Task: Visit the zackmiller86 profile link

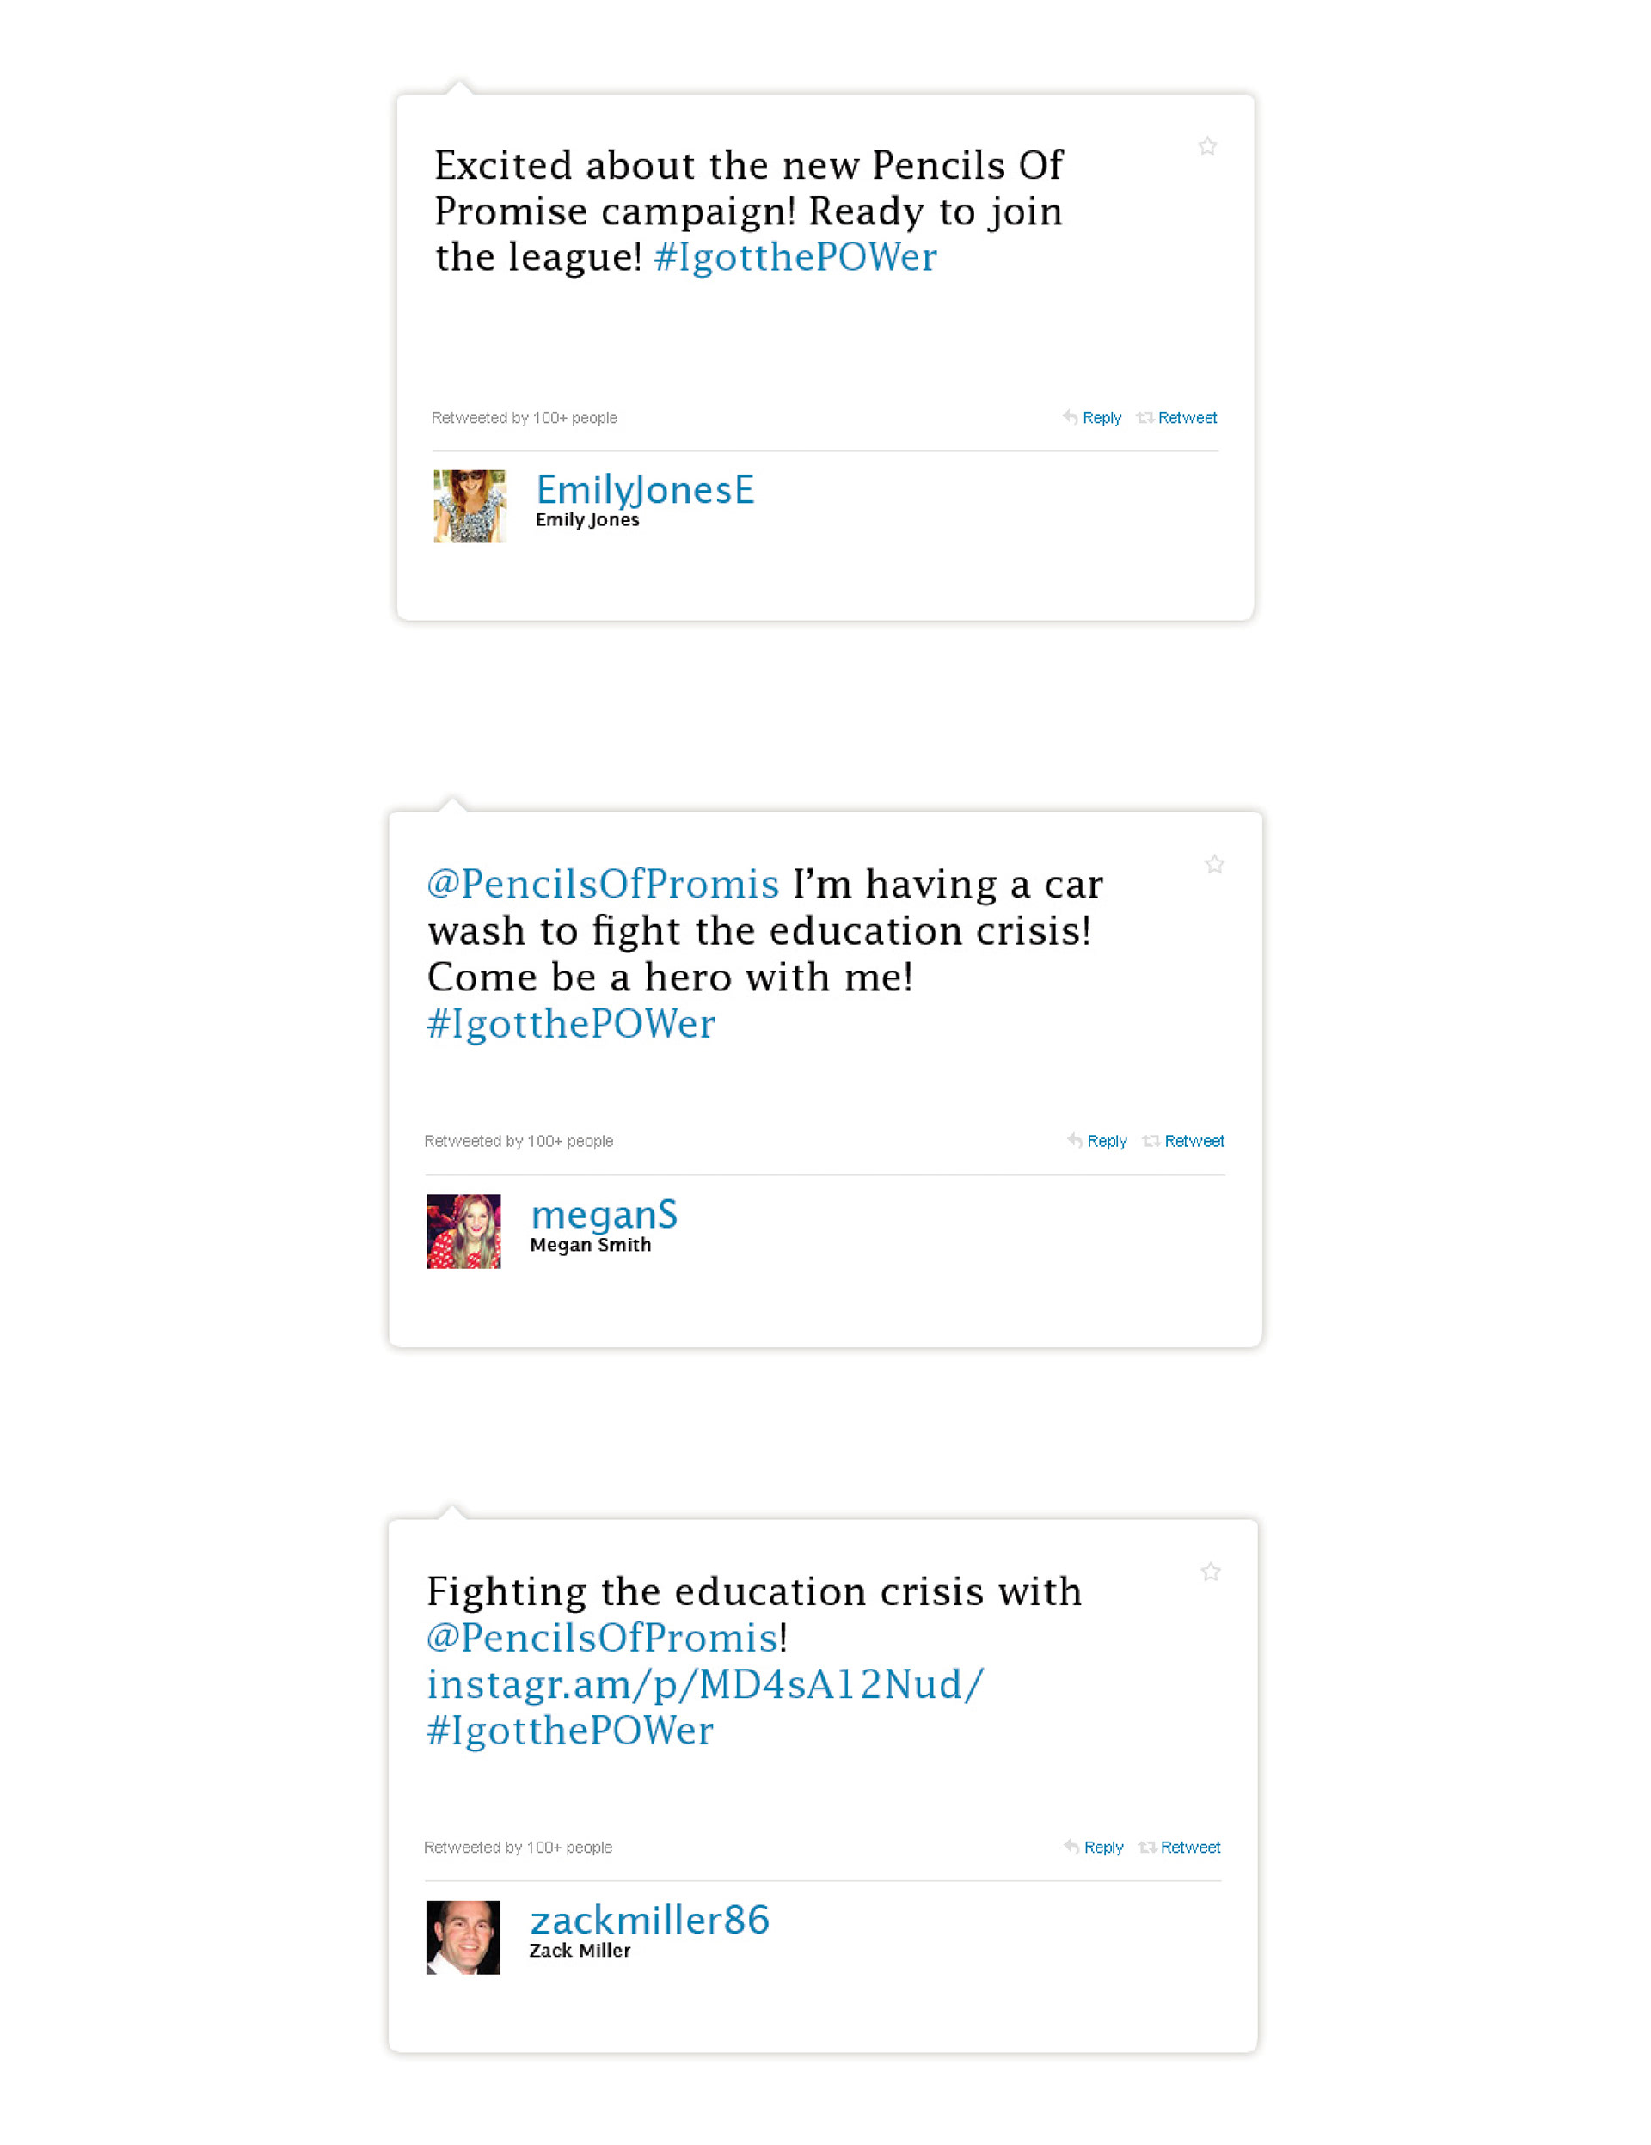Action: tap(649, 1920)
